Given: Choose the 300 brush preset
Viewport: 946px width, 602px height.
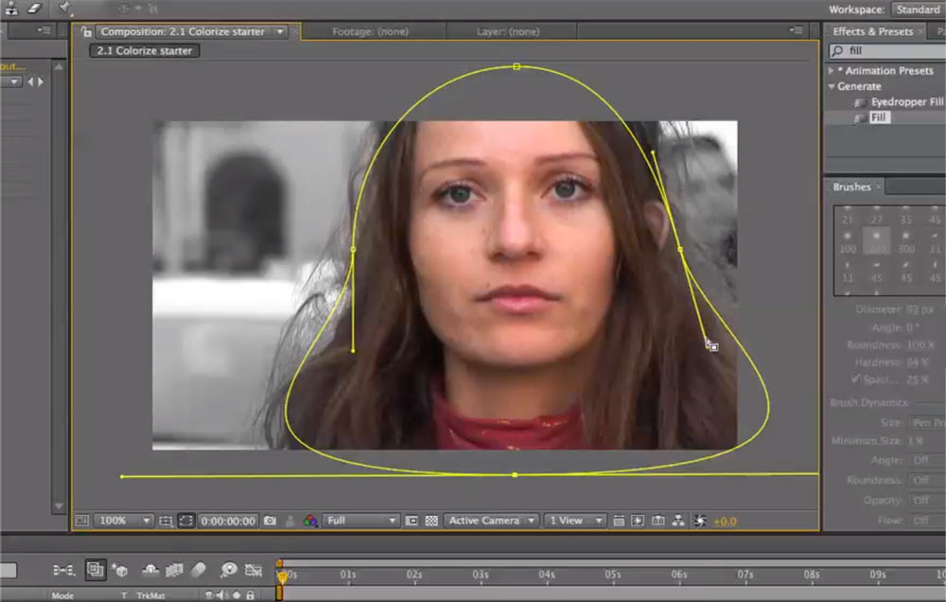Looking at the screenshot, I should point(905,242).
